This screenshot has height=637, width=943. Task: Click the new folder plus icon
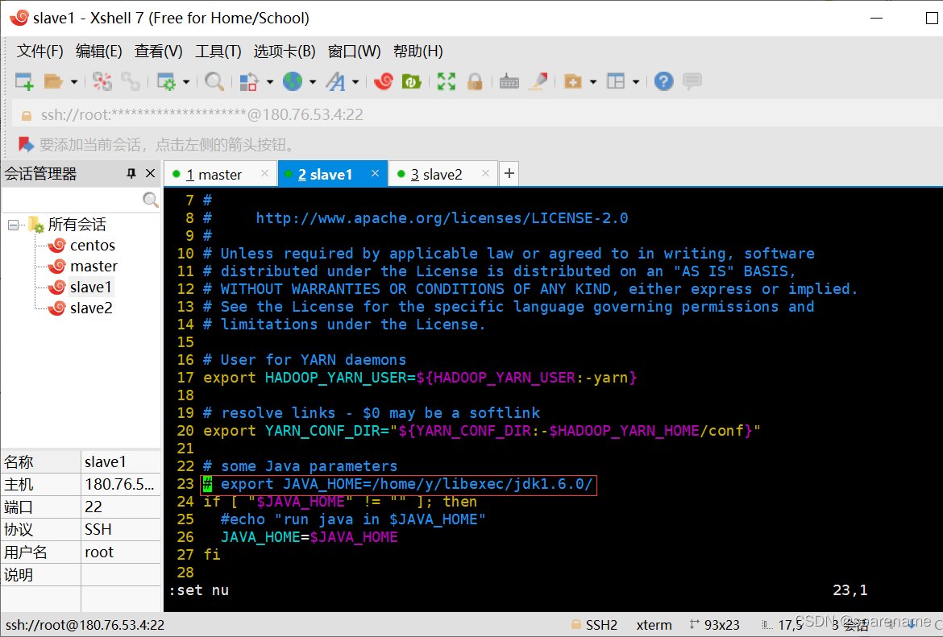572,81
